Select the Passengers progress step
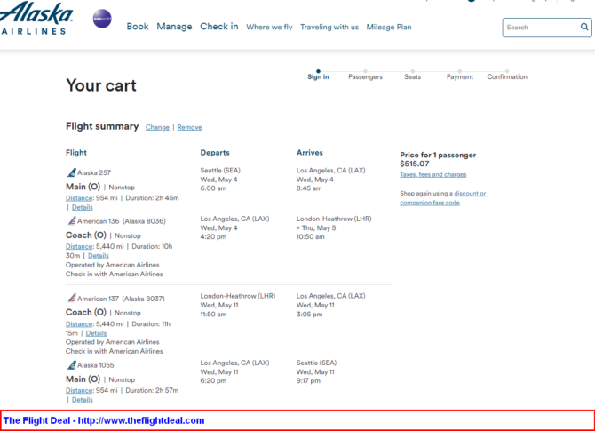The image size is (595, 431). pyautogui.click(x=365, y=76)
